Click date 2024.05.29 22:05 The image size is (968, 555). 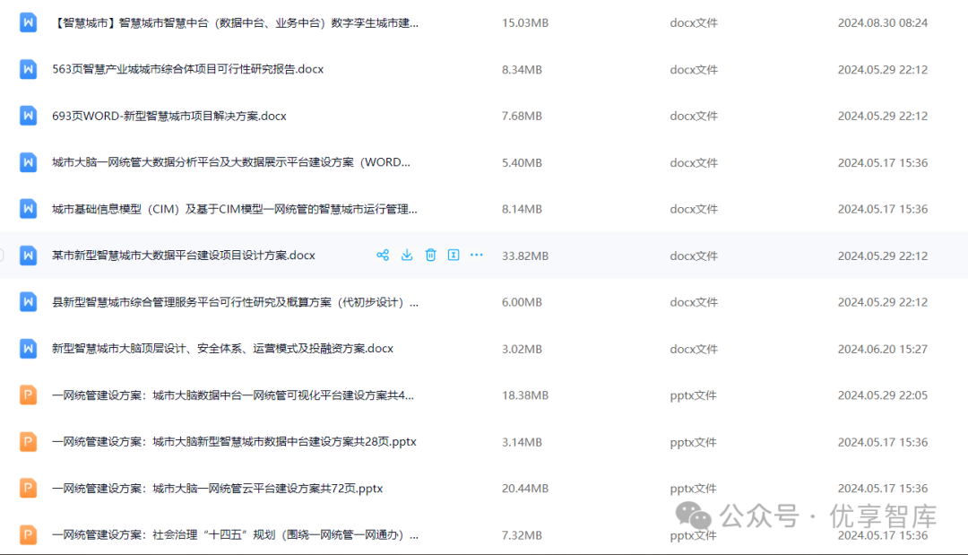883,395
